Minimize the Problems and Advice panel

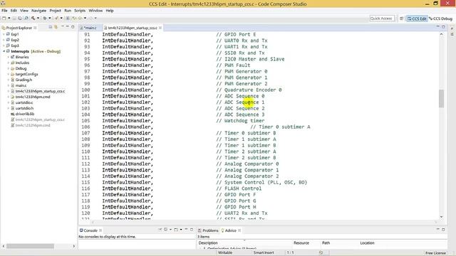(x=437, y=229)
